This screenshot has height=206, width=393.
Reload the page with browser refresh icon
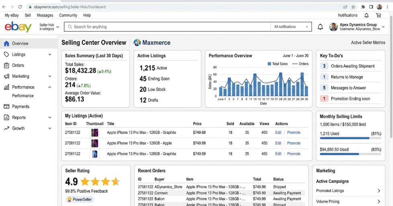(x=20, y=7)
